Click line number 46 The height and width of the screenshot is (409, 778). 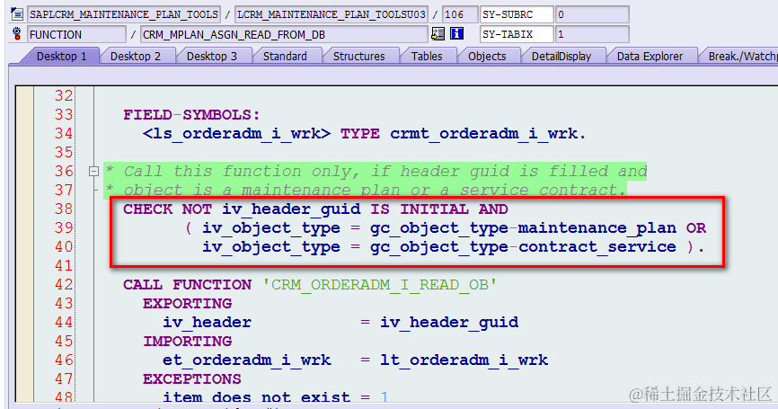pyautogui.click(x=64, y=360)
